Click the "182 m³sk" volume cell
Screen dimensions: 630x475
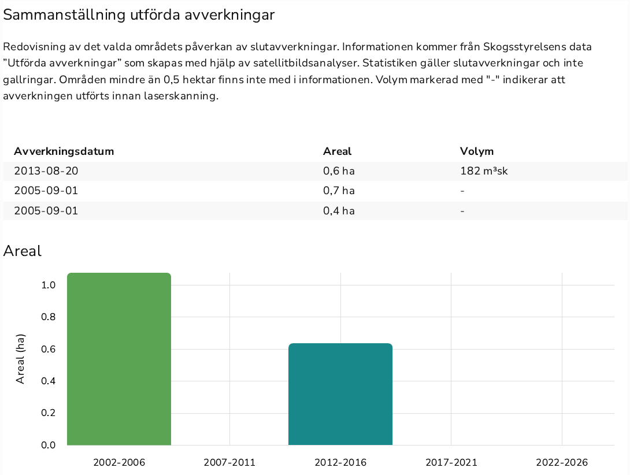[x=484, y=171]
